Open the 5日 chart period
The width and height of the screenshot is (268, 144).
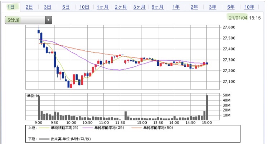click(66, 7)
